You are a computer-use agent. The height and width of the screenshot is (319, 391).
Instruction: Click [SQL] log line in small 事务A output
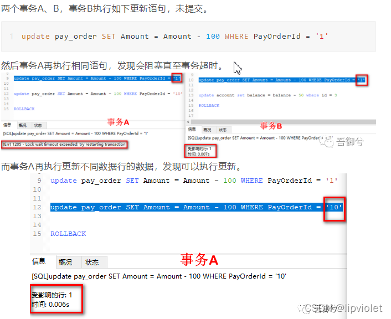click(x=75, y=133)
